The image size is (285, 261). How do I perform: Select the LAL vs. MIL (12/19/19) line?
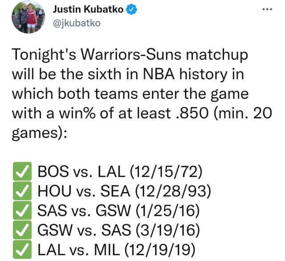[116, 250]
